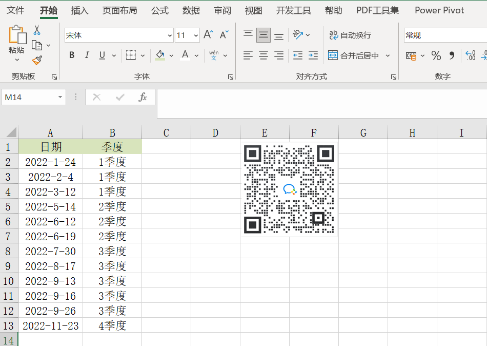Screen dimensions: 487x346
Task: Increase font size with the larger A
Action: (209, 34)
